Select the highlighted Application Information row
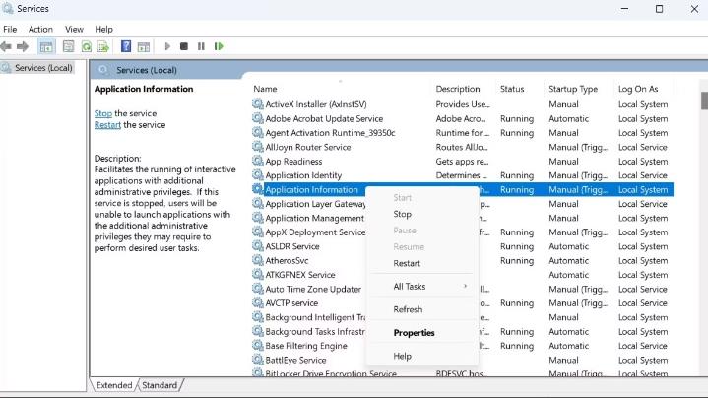 click(463, 189)
